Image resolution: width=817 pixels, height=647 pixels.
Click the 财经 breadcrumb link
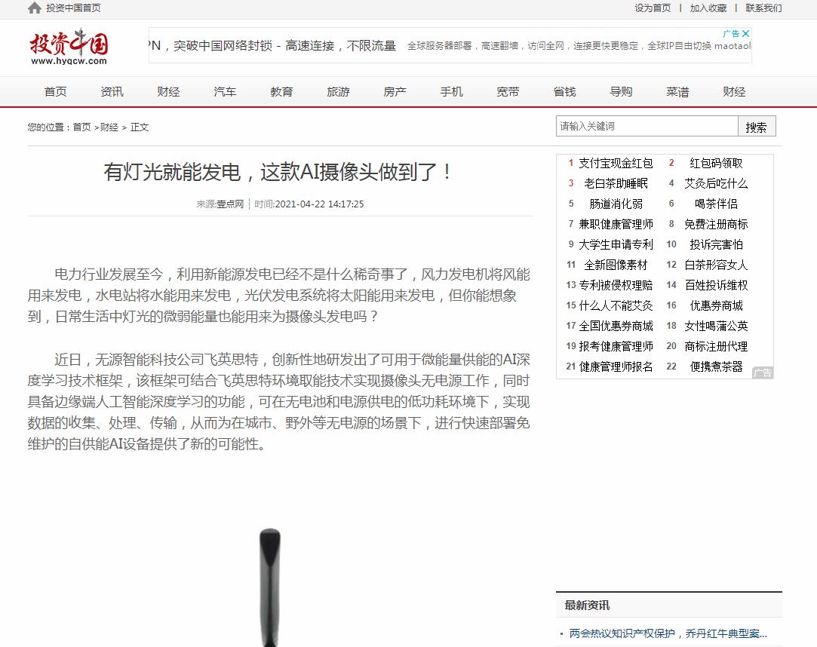pyautogui.click(x=109, y=127)
